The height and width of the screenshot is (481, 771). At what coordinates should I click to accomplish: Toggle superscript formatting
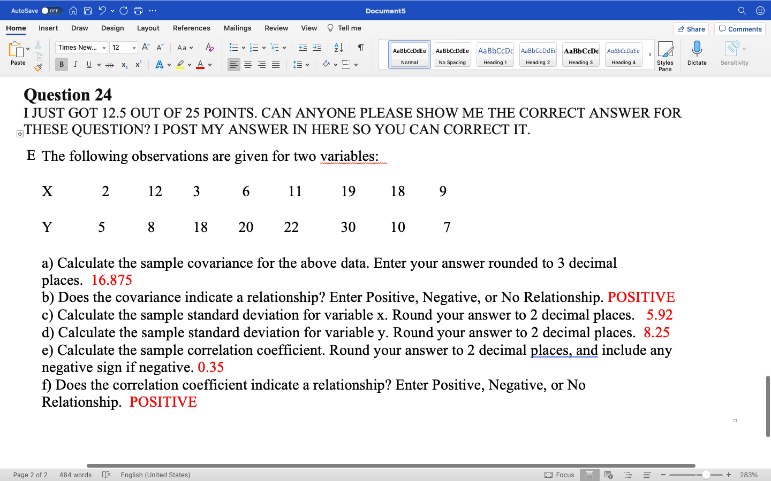pos(138,65)
